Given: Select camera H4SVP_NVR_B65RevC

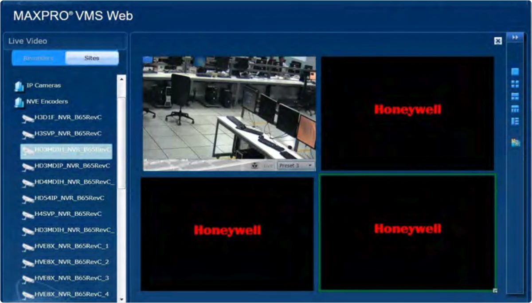Looking at the screenshot, I should click(68, 214).
